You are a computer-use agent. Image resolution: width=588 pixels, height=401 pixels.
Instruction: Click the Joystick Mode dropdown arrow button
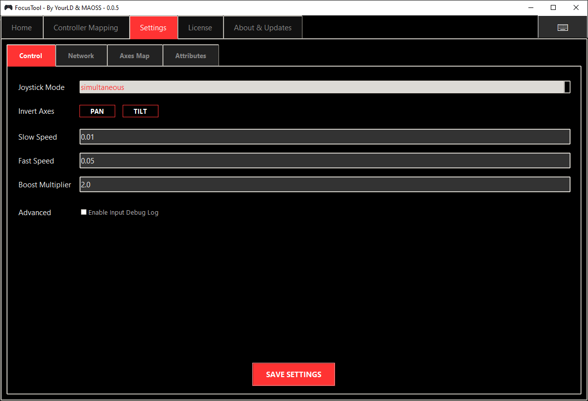click(x=567, y=87)
